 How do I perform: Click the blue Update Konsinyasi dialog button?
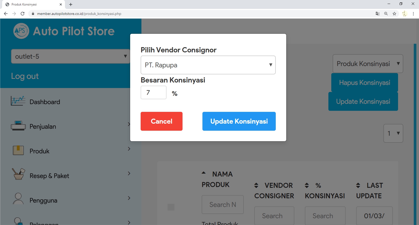[239, 121]
